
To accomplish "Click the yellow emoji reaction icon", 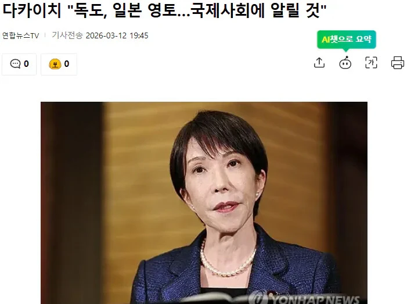I will point(55,64).
